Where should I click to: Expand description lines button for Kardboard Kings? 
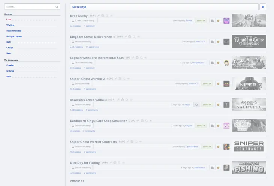pyautogui.click(x=212, y=126)
